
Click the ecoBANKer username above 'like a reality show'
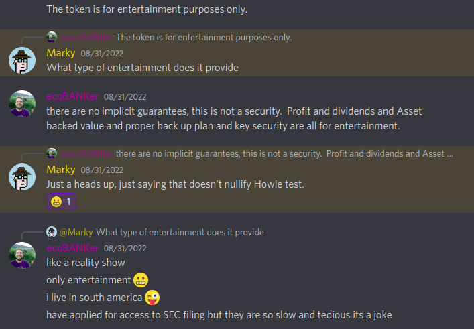click(x=72, y=248)
